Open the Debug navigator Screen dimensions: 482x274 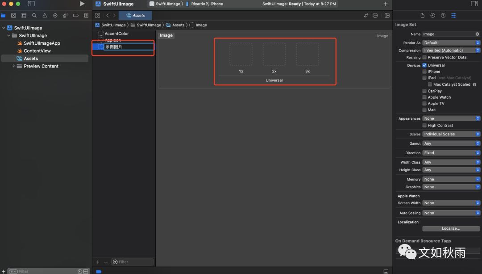66,15
